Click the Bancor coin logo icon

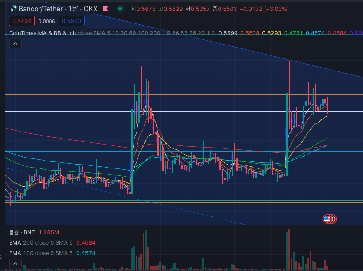[x=13, y=9]
